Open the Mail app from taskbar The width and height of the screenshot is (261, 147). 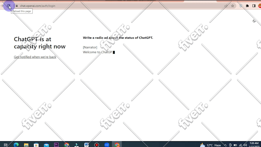(46, 145)
